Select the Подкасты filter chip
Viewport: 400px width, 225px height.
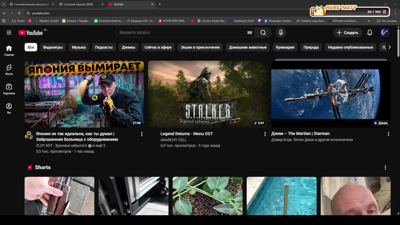pos(104,47)
